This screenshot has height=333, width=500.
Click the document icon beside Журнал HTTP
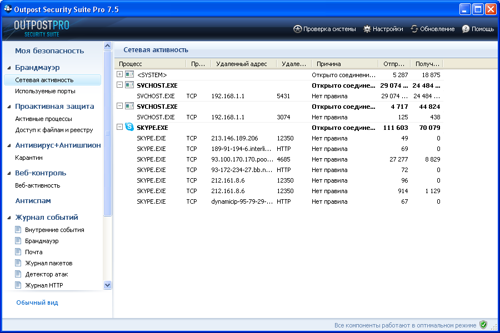18,285
